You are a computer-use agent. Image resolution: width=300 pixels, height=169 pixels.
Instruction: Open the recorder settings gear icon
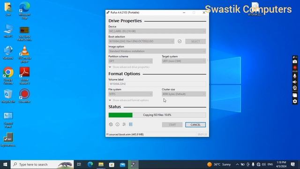point(295,101)
